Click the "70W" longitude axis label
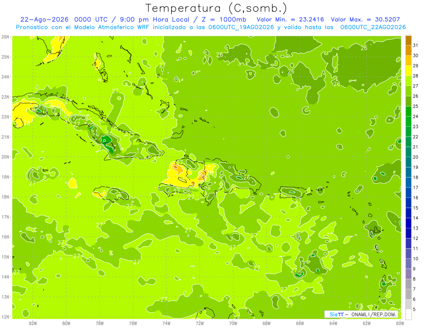425x328 pixels. point(233,323)
